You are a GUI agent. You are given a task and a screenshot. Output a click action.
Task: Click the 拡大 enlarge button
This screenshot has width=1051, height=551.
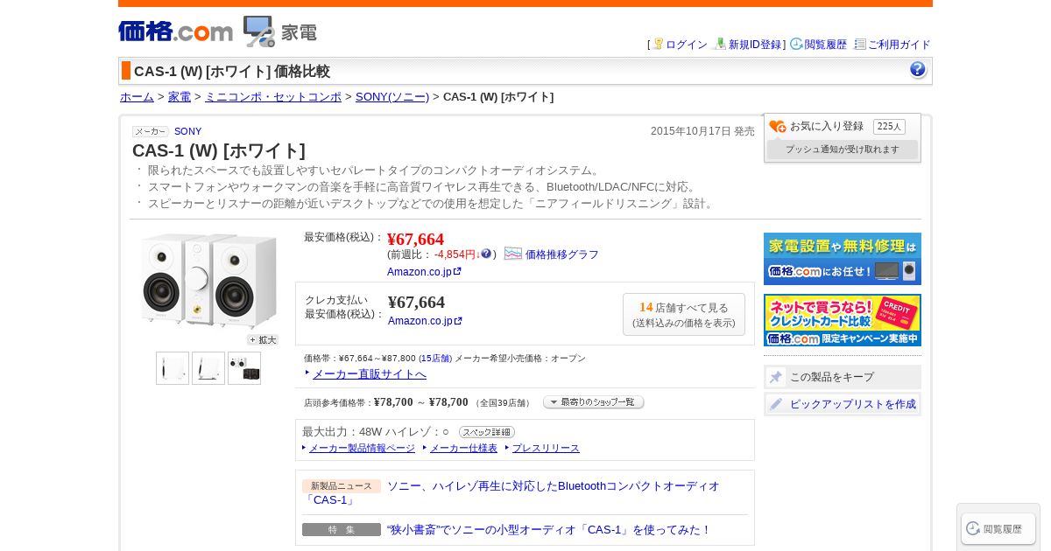click(262, 339)
